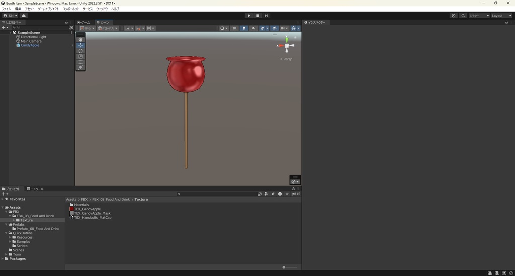Viewport: 515px width, 276px height.
Task: Toggle scene audio icon
Action: pos(253,28)
